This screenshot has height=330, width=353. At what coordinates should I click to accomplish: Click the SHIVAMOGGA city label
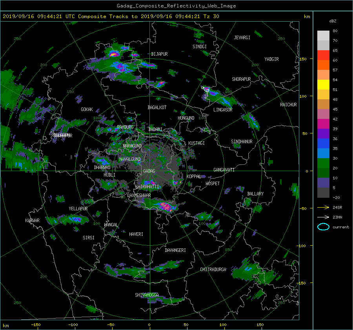point(147,295)
